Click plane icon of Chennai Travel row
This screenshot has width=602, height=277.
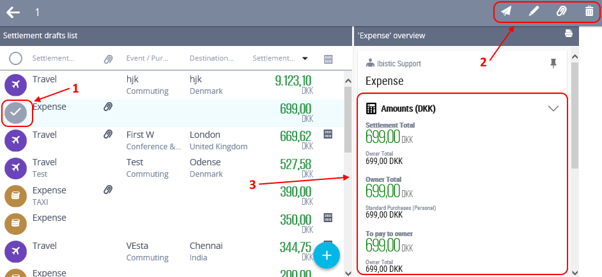[x=16, y=251]
